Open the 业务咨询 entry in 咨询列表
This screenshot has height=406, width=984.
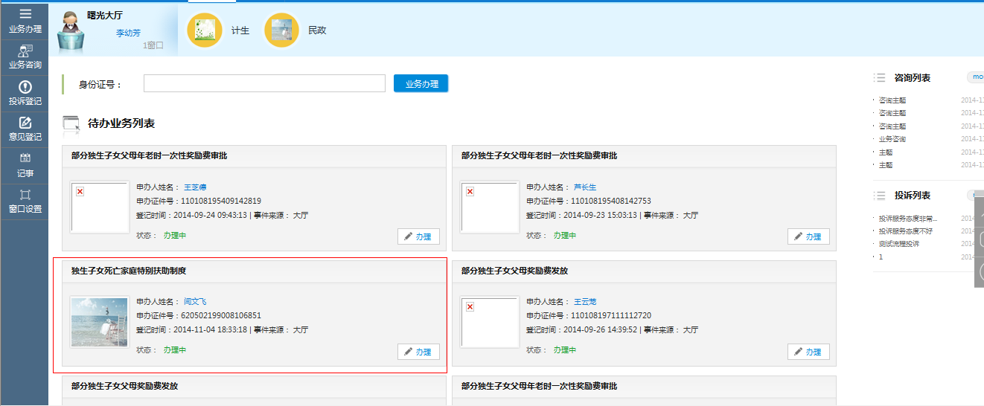[x=892, y=139]
